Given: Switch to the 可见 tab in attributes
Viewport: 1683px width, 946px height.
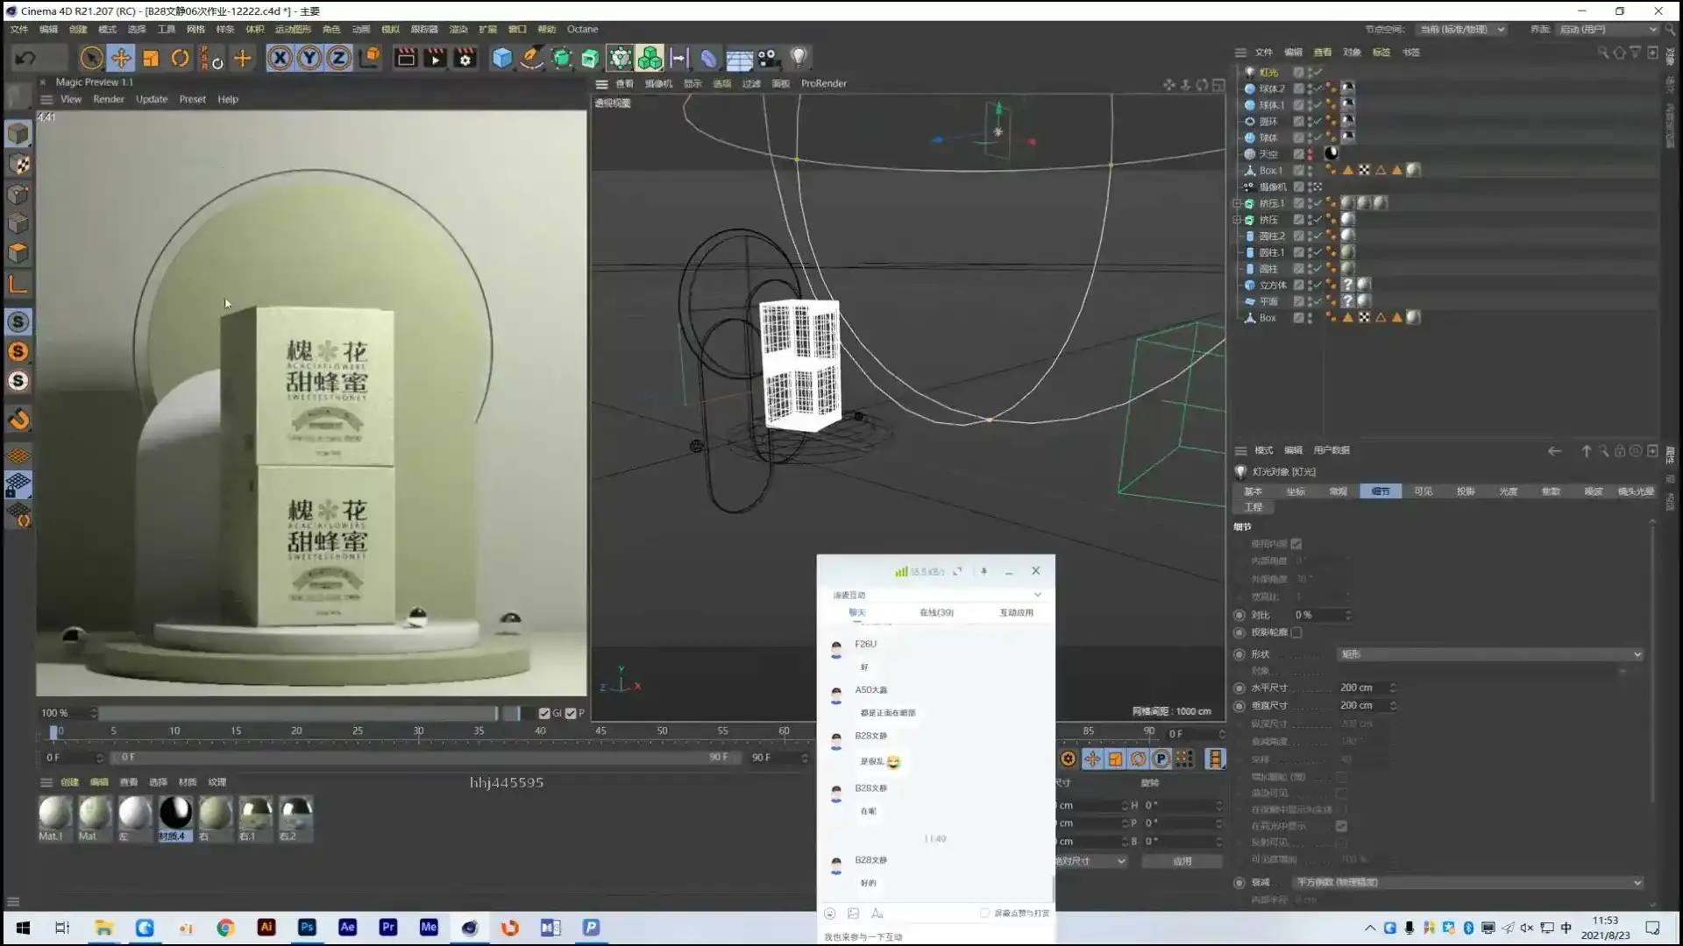Looking at the screenshot, I should 1423,491.
